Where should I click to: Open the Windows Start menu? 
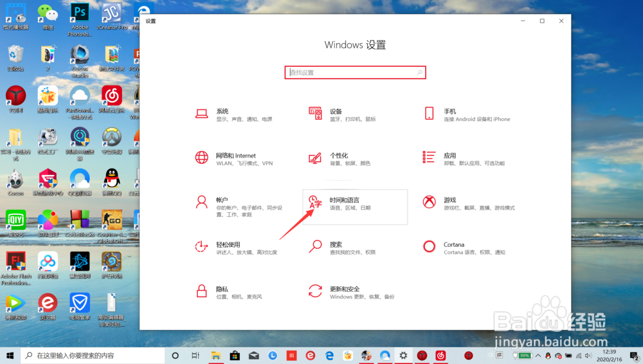pyautogui.click(x=10, y=356)
